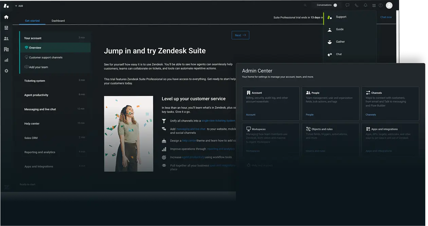
Task: Open Organizations building icon in sidebar
Action: point(6,49)
